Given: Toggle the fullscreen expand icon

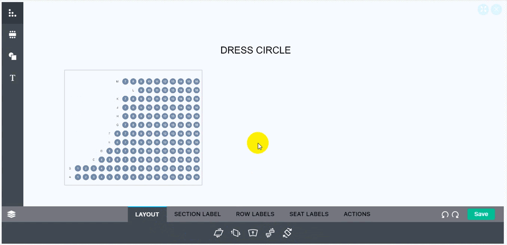Looking at the screenshot, I should (x=483, y=10).
